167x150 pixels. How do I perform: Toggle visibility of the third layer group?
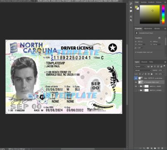[x=136, y=86]
